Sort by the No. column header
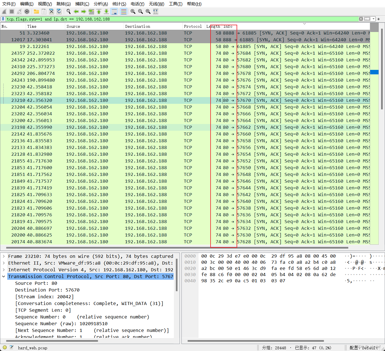The height and width of the screenshot is (351, 385). 13,26
